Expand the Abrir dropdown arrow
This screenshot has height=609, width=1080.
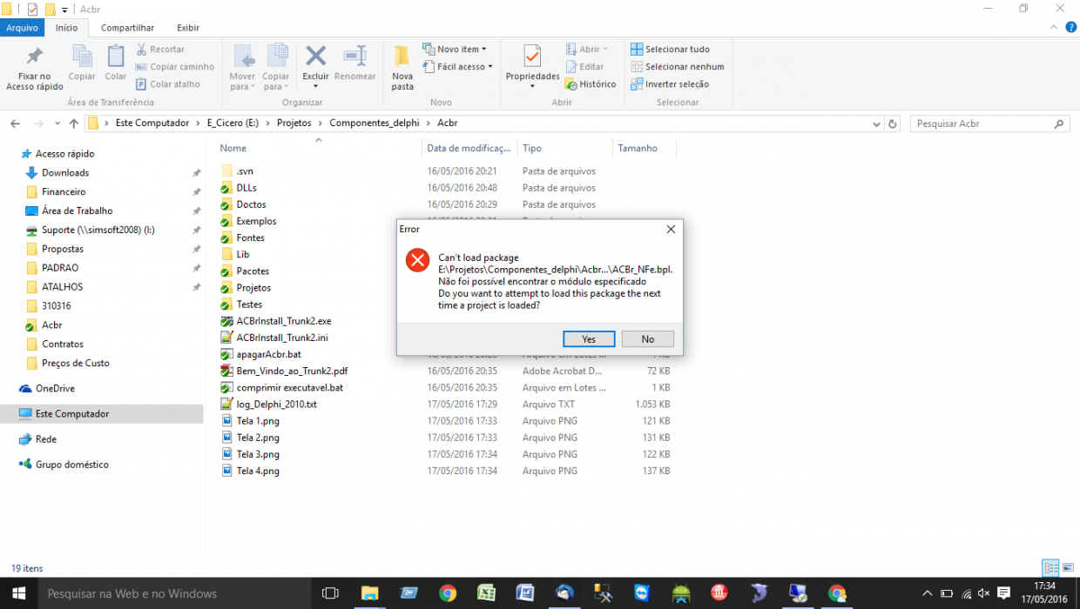click(606, 50)
